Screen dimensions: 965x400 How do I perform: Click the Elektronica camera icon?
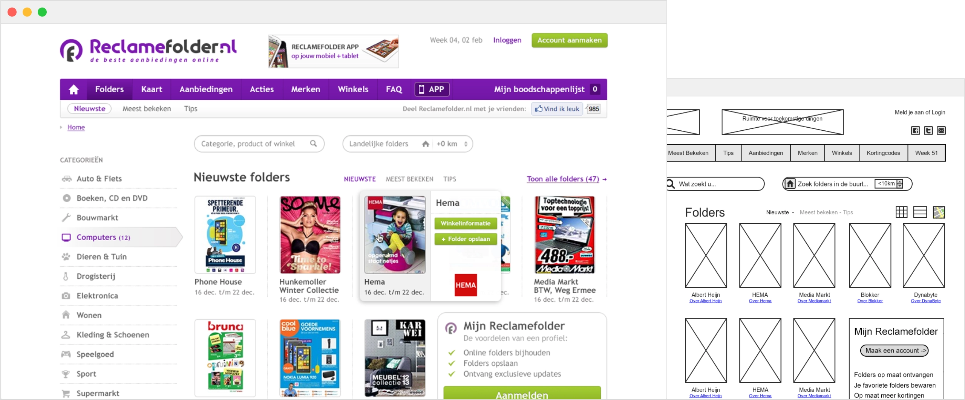click(x=66, y=296)
